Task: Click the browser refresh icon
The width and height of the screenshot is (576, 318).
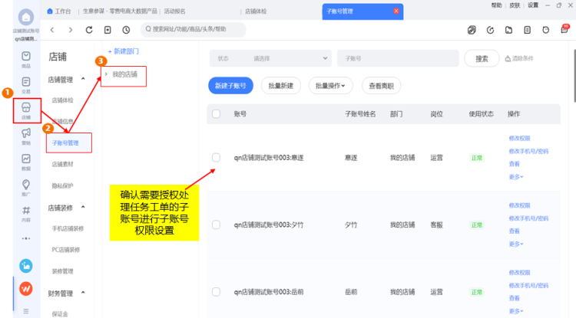Action: pos(89,30)
